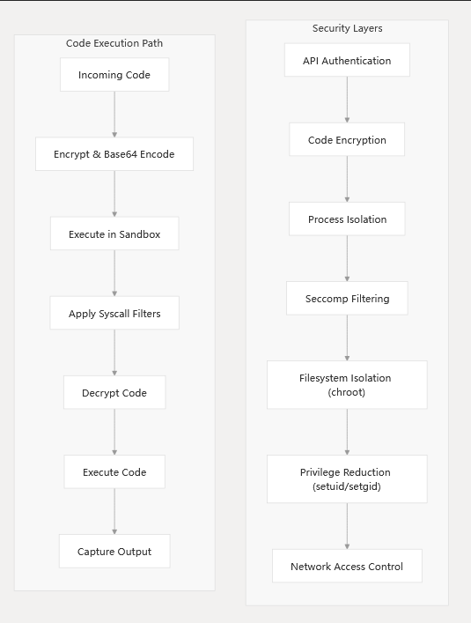Screen dimensions: 471x623
Task: Select the Apply Syscall Filters node
Action: click(x=114, y=313)
